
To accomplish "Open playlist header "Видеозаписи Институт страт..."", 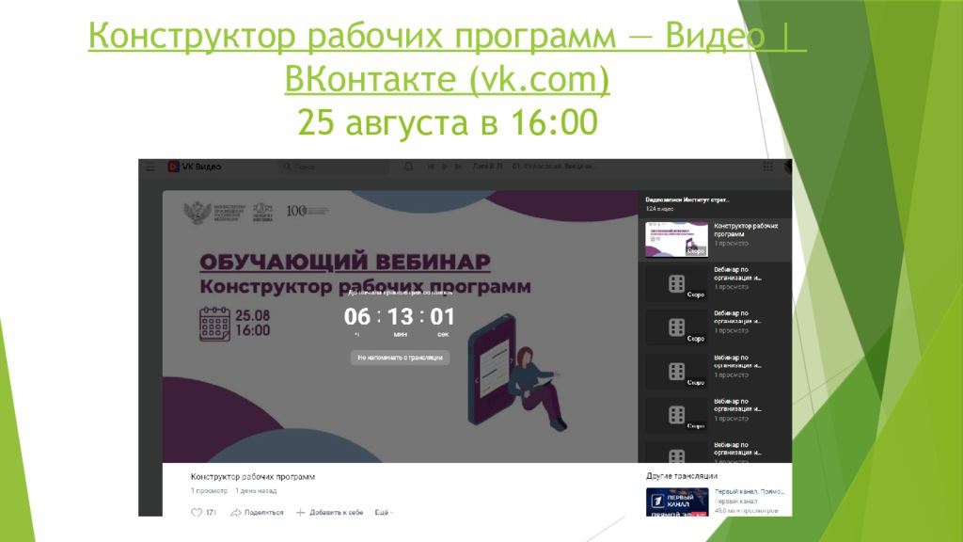I will 687,199.
